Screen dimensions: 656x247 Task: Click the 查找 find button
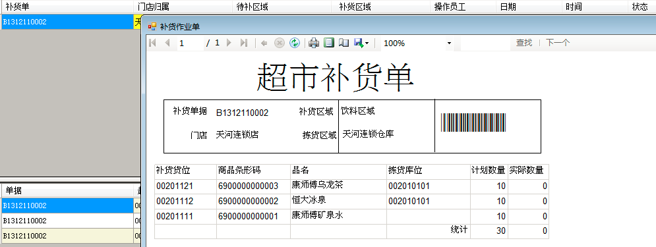pos(523,43)
